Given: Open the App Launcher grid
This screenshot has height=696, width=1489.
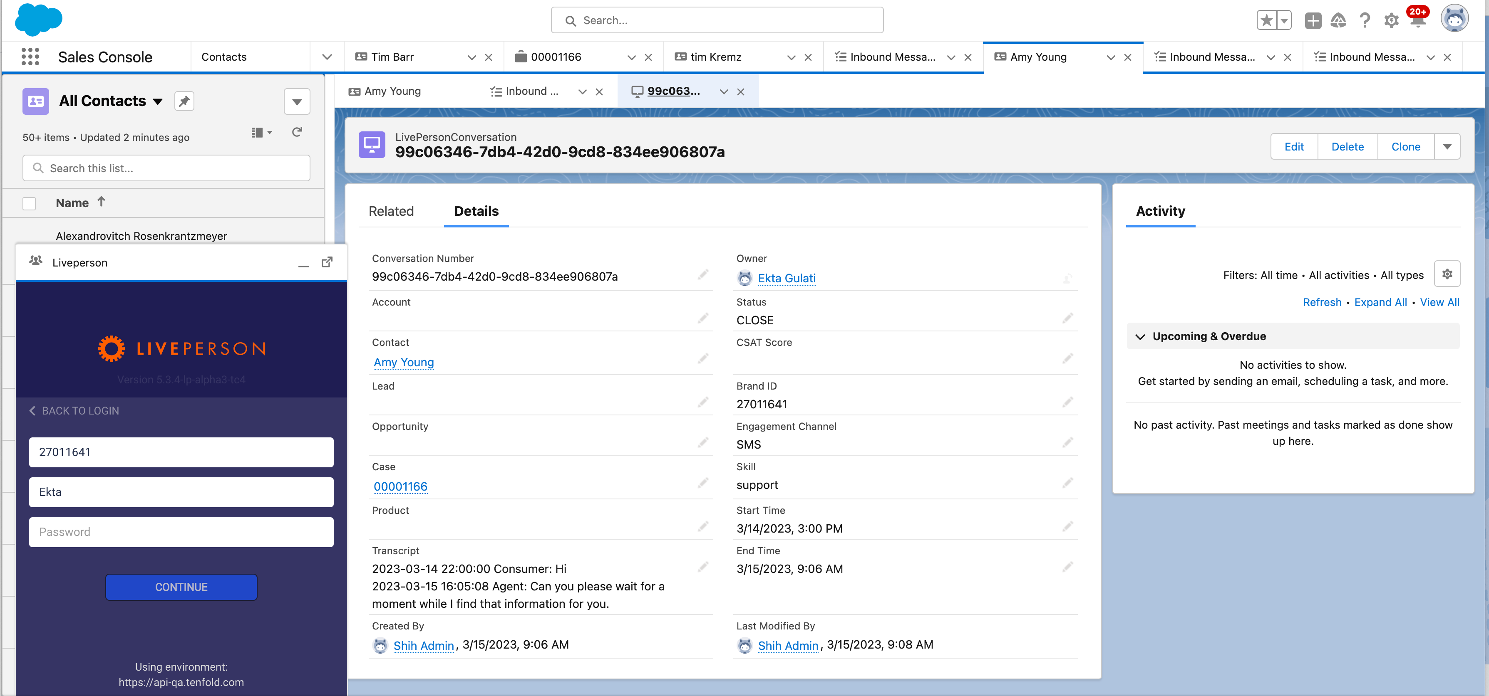Looking at the screenshot, I should (30, 57).
